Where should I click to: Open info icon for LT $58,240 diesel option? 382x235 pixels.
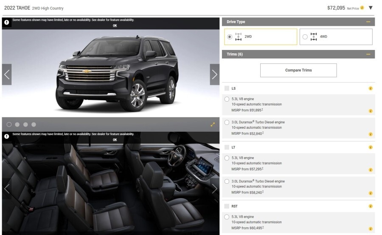pyautogui.click(x=371, y=193)
